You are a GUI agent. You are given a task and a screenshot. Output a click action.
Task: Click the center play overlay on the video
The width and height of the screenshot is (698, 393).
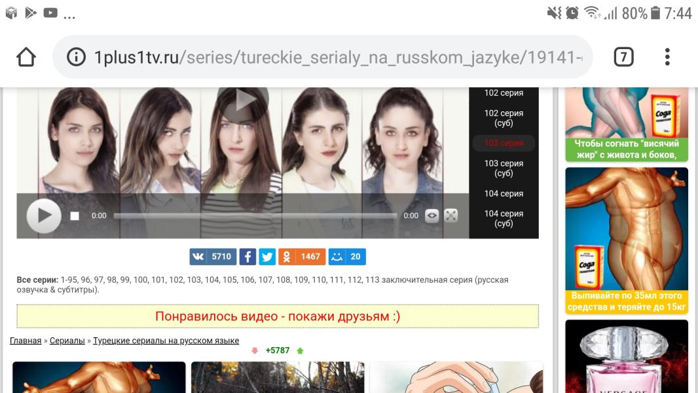tap(243, 102)
